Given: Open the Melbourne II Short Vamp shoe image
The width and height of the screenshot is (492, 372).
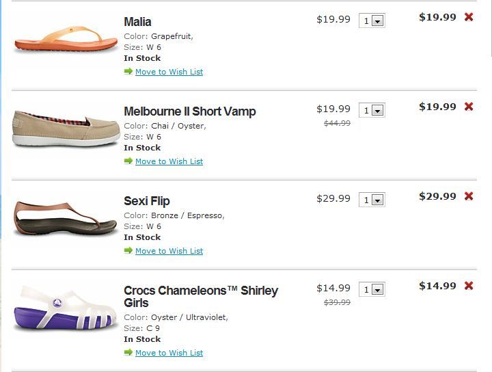Looking at the screenshot, I should pos(64,128).
